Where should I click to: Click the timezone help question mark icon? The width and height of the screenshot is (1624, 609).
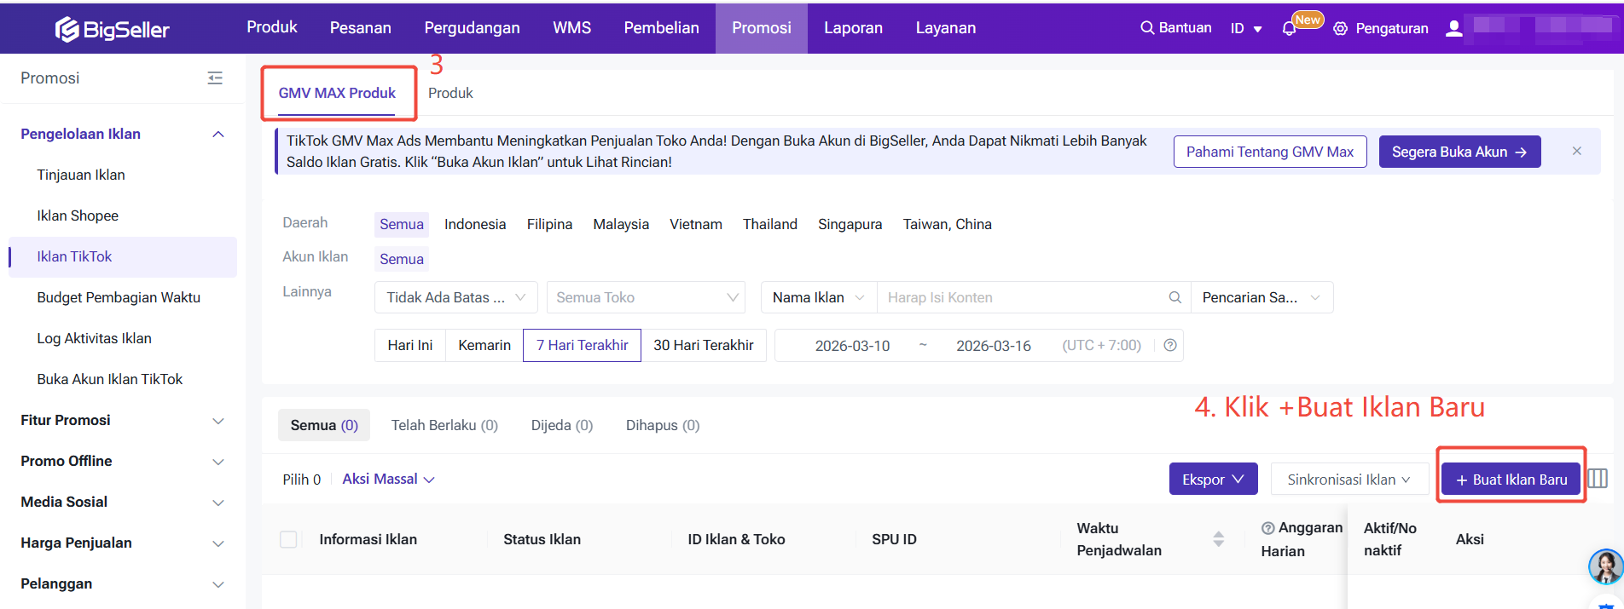(x=1170, y=345)
